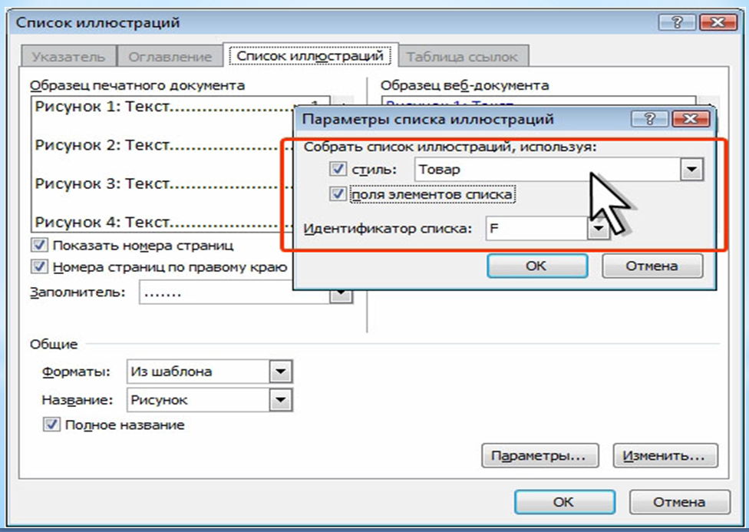Switch to the Таблица ссылок tab
Viewport: 749px width, 532px height.
point(462,57)
